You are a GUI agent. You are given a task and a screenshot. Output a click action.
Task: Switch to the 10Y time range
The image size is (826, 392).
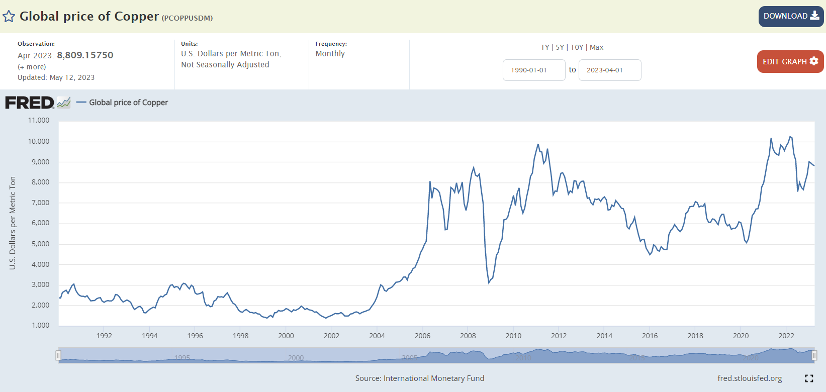click(577, 47)
